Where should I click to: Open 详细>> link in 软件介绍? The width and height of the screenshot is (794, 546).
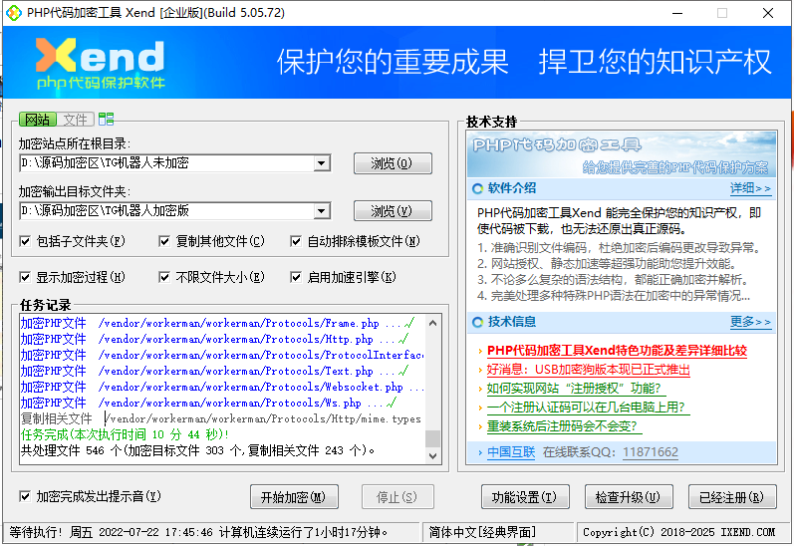750,189
